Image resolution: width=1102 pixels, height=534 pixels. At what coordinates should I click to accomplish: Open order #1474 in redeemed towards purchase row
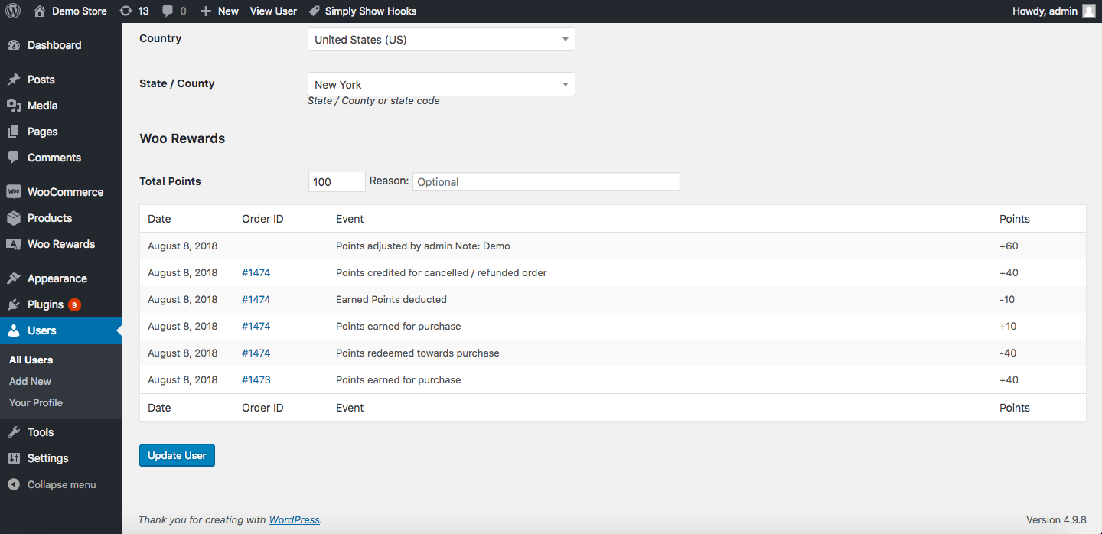(256, 353)
